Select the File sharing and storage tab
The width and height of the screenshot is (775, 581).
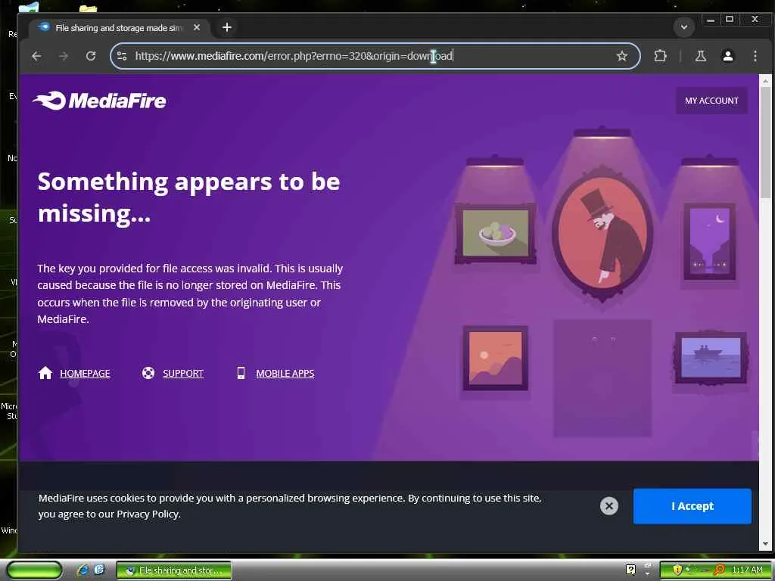(119, 28)
